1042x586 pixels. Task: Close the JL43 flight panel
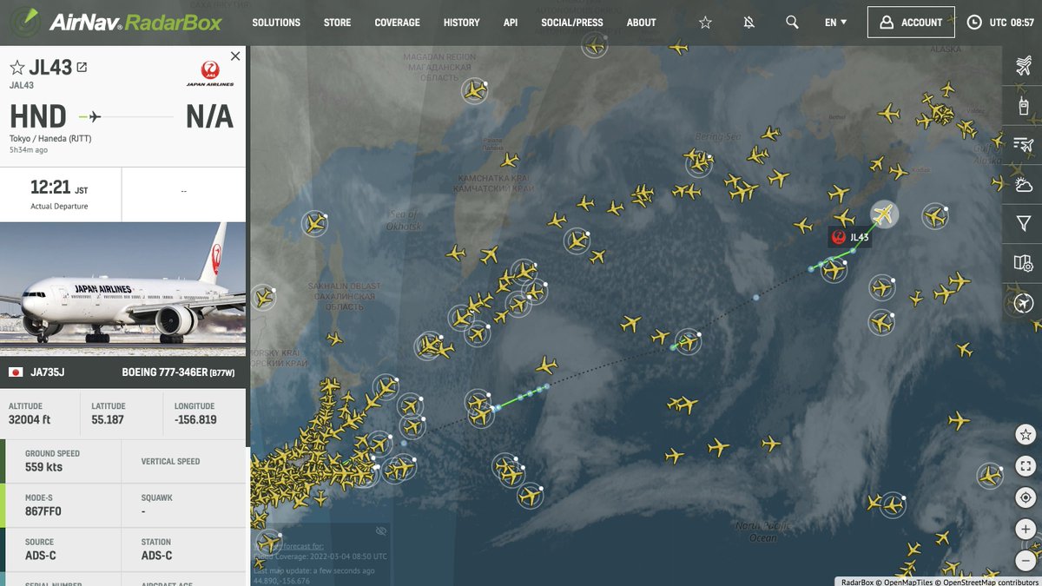click(x=235, y=56)
